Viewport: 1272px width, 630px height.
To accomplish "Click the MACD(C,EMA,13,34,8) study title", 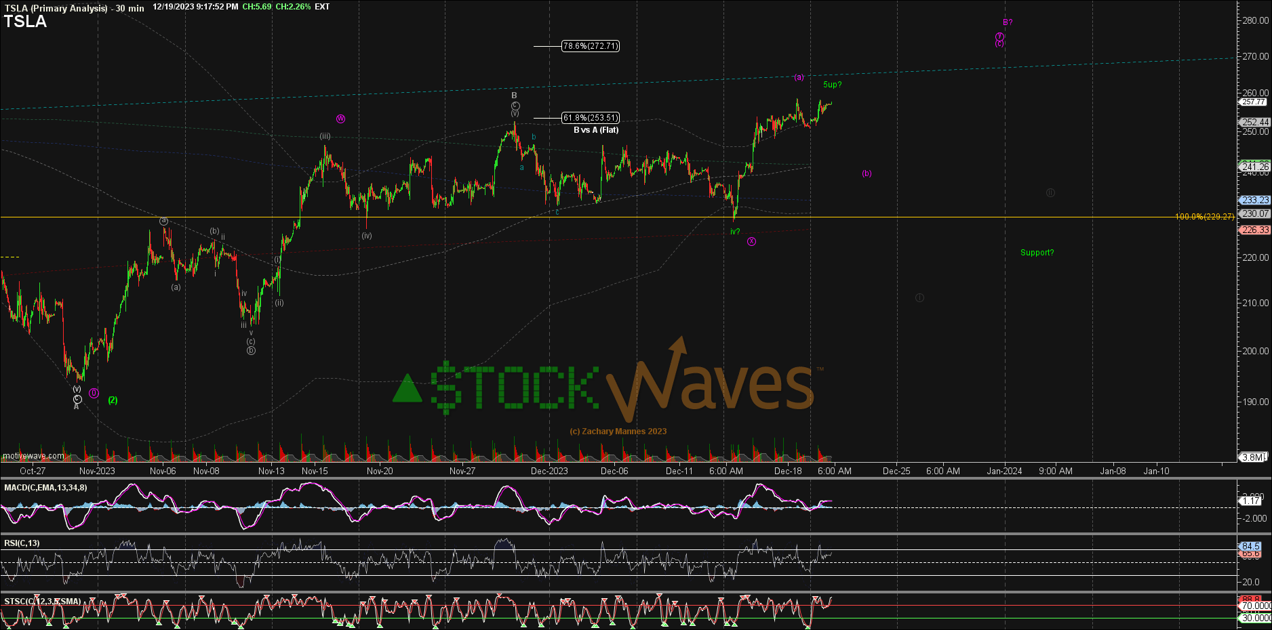I will click(x=45, y=488).
